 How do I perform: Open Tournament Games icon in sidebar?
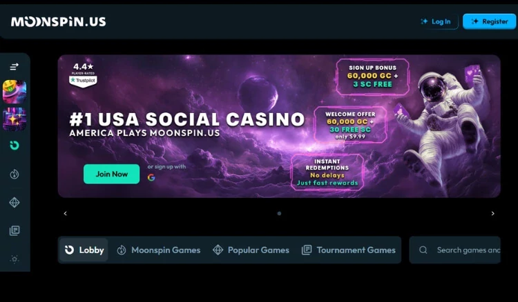(x=15, y=230)
